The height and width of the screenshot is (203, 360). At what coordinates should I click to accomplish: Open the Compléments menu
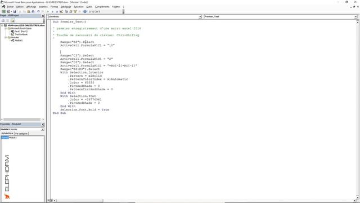102,7
